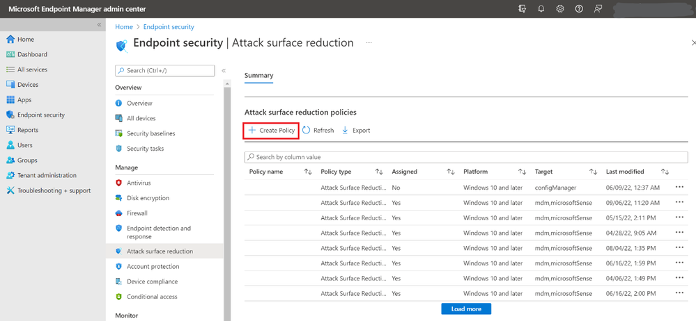Select Attack surface reduction menu item

click(x=164, y=251)
